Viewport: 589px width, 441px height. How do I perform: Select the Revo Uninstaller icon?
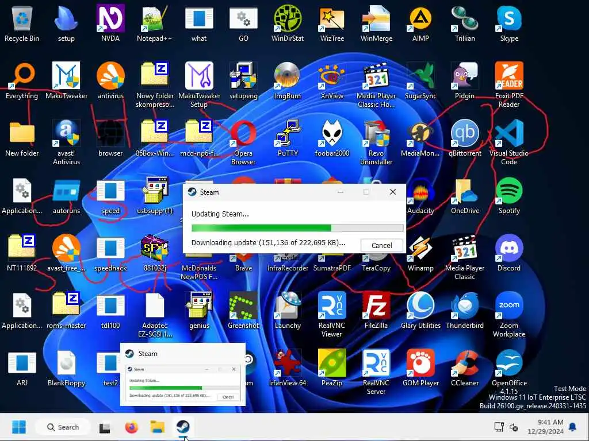(376, 142)
